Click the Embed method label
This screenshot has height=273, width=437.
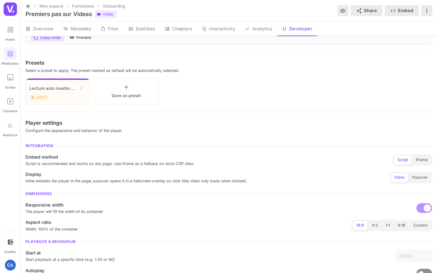click(x=42, y=157)
